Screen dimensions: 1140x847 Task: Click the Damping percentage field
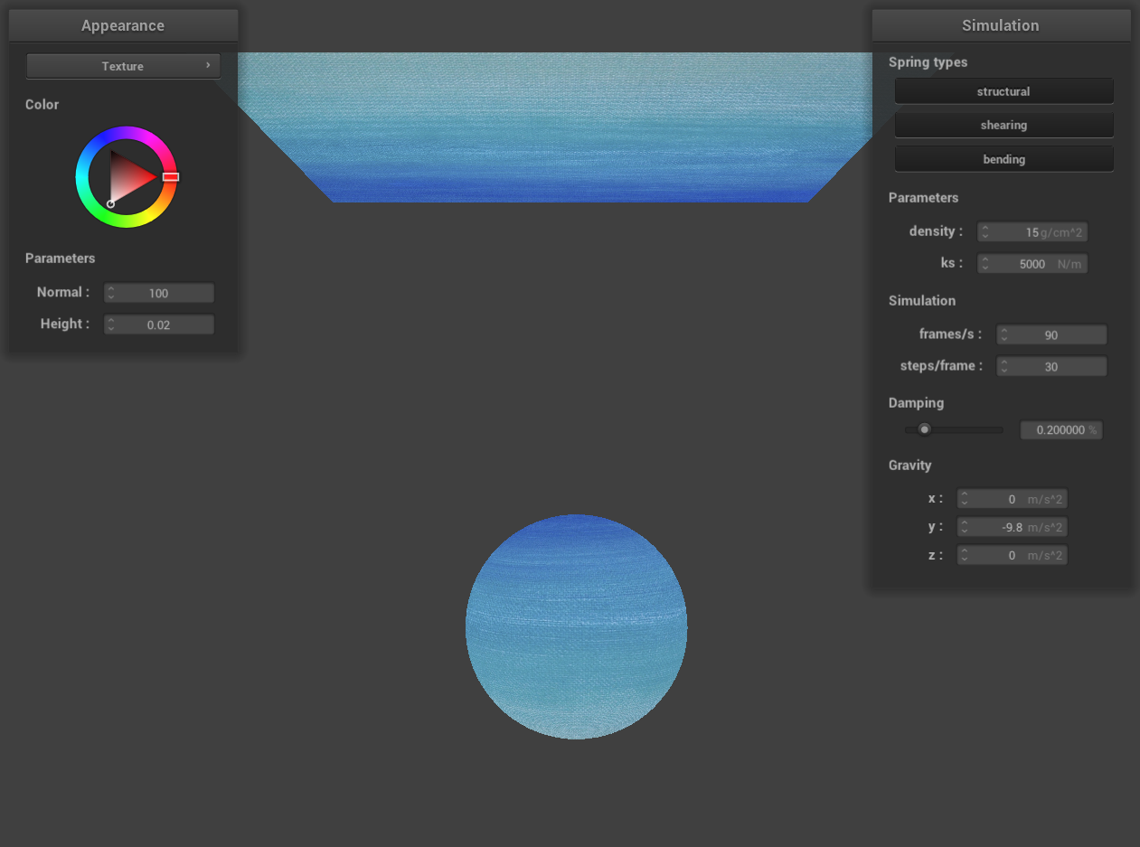(x=1060, y=430)
